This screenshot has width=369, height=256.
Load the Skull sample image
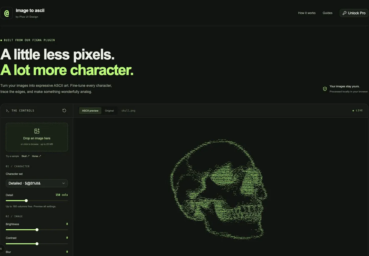25,156
